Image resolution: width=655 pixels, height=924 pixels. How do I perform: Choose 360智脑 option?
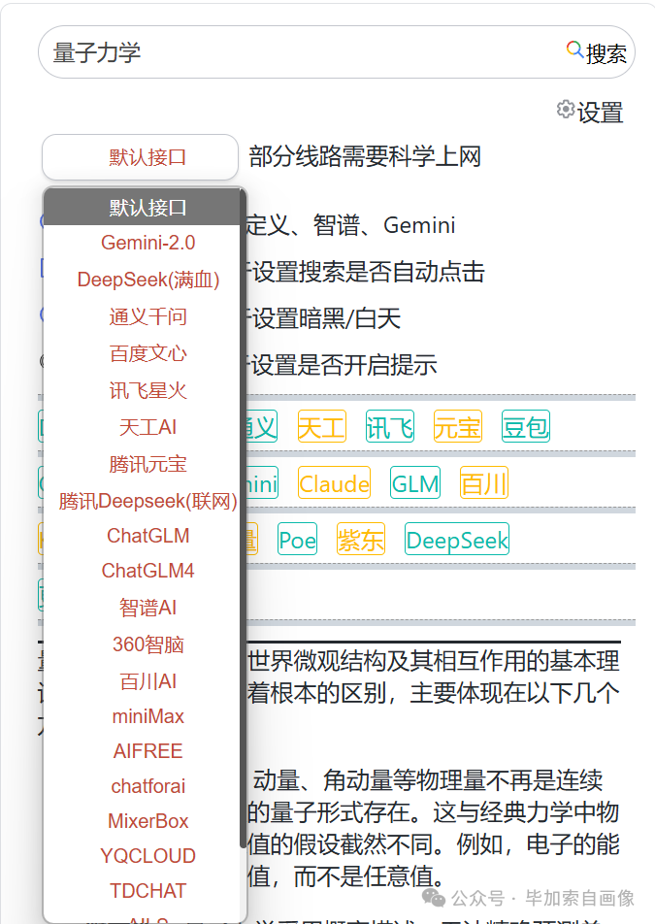click(147, 644)
